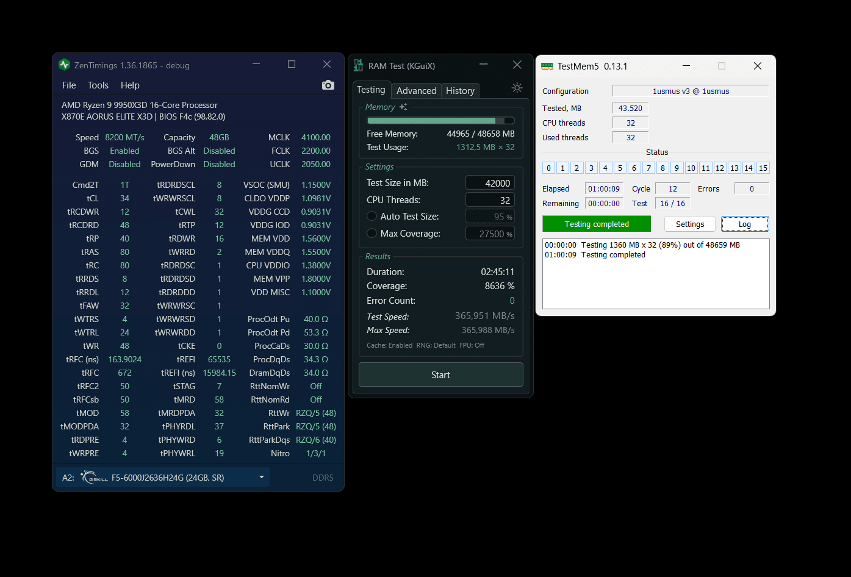851x577 pixels.
Task: Click the sparkle icon next to Memory
Action: pyautogui.click(x=403, y=107)
